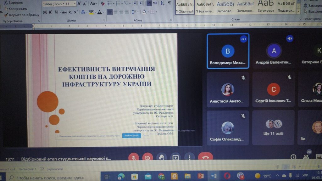Shrink font size with smaller A icon
The image size is (322, 181).
[x=84, y=4]
